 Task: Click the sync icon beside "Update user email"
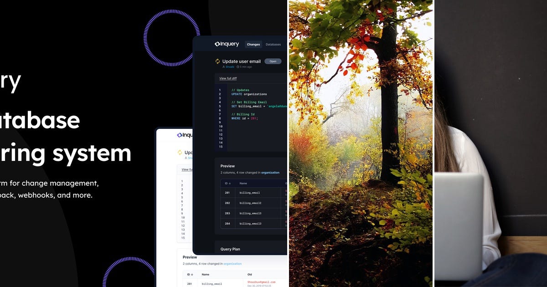click(217, 61)
